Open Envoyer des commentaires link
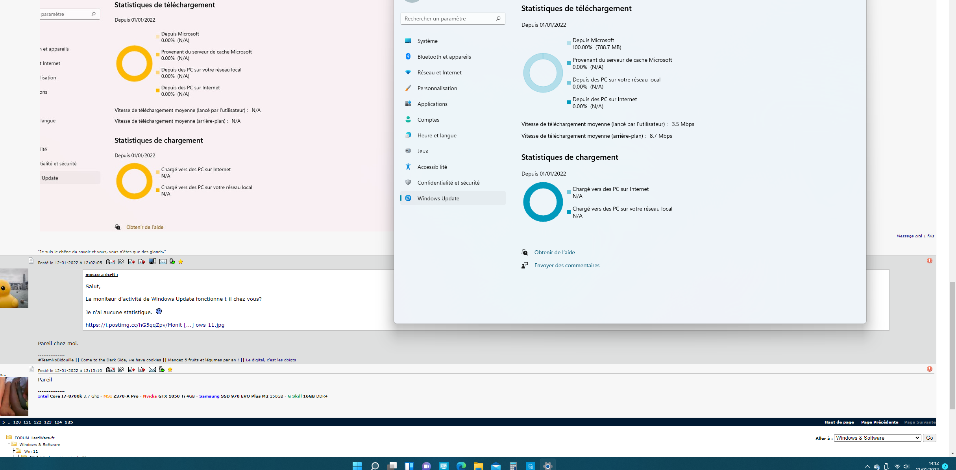This screenshot has width=956, height=470. coord(566,265)
